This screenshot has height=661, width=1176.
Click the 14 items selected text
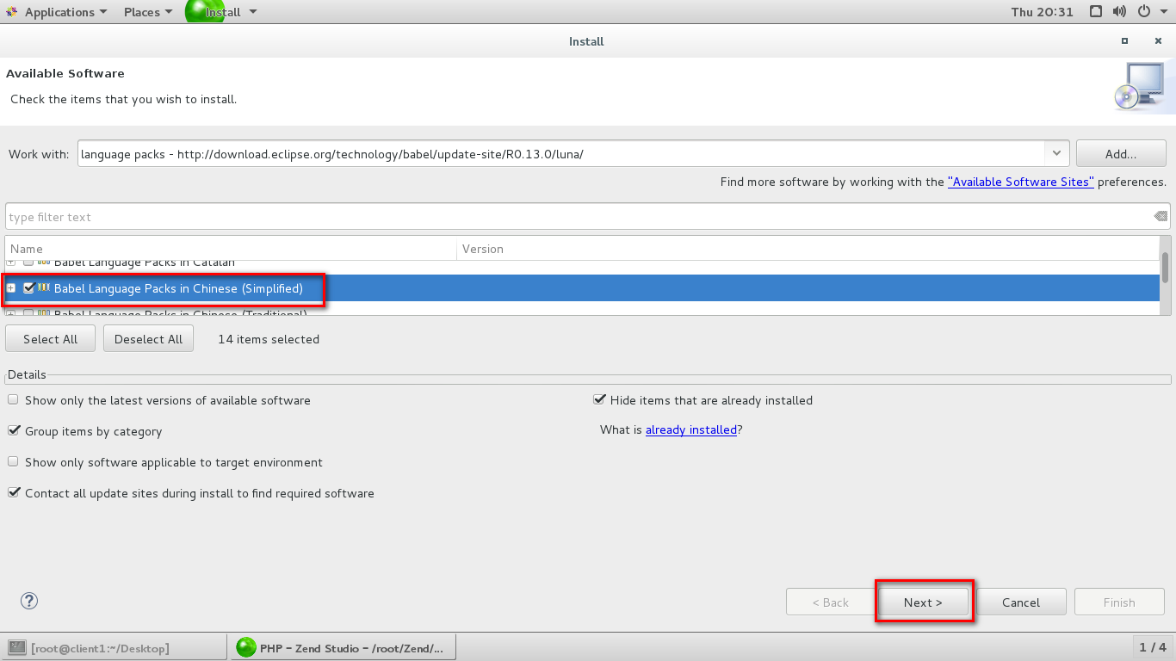coord(269,339)
